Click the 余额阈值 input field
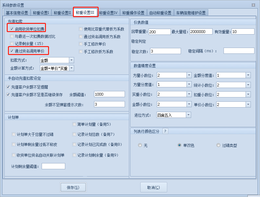Viewport: 260px width, 197px height. pyautogui.click(x=109, y=94)
